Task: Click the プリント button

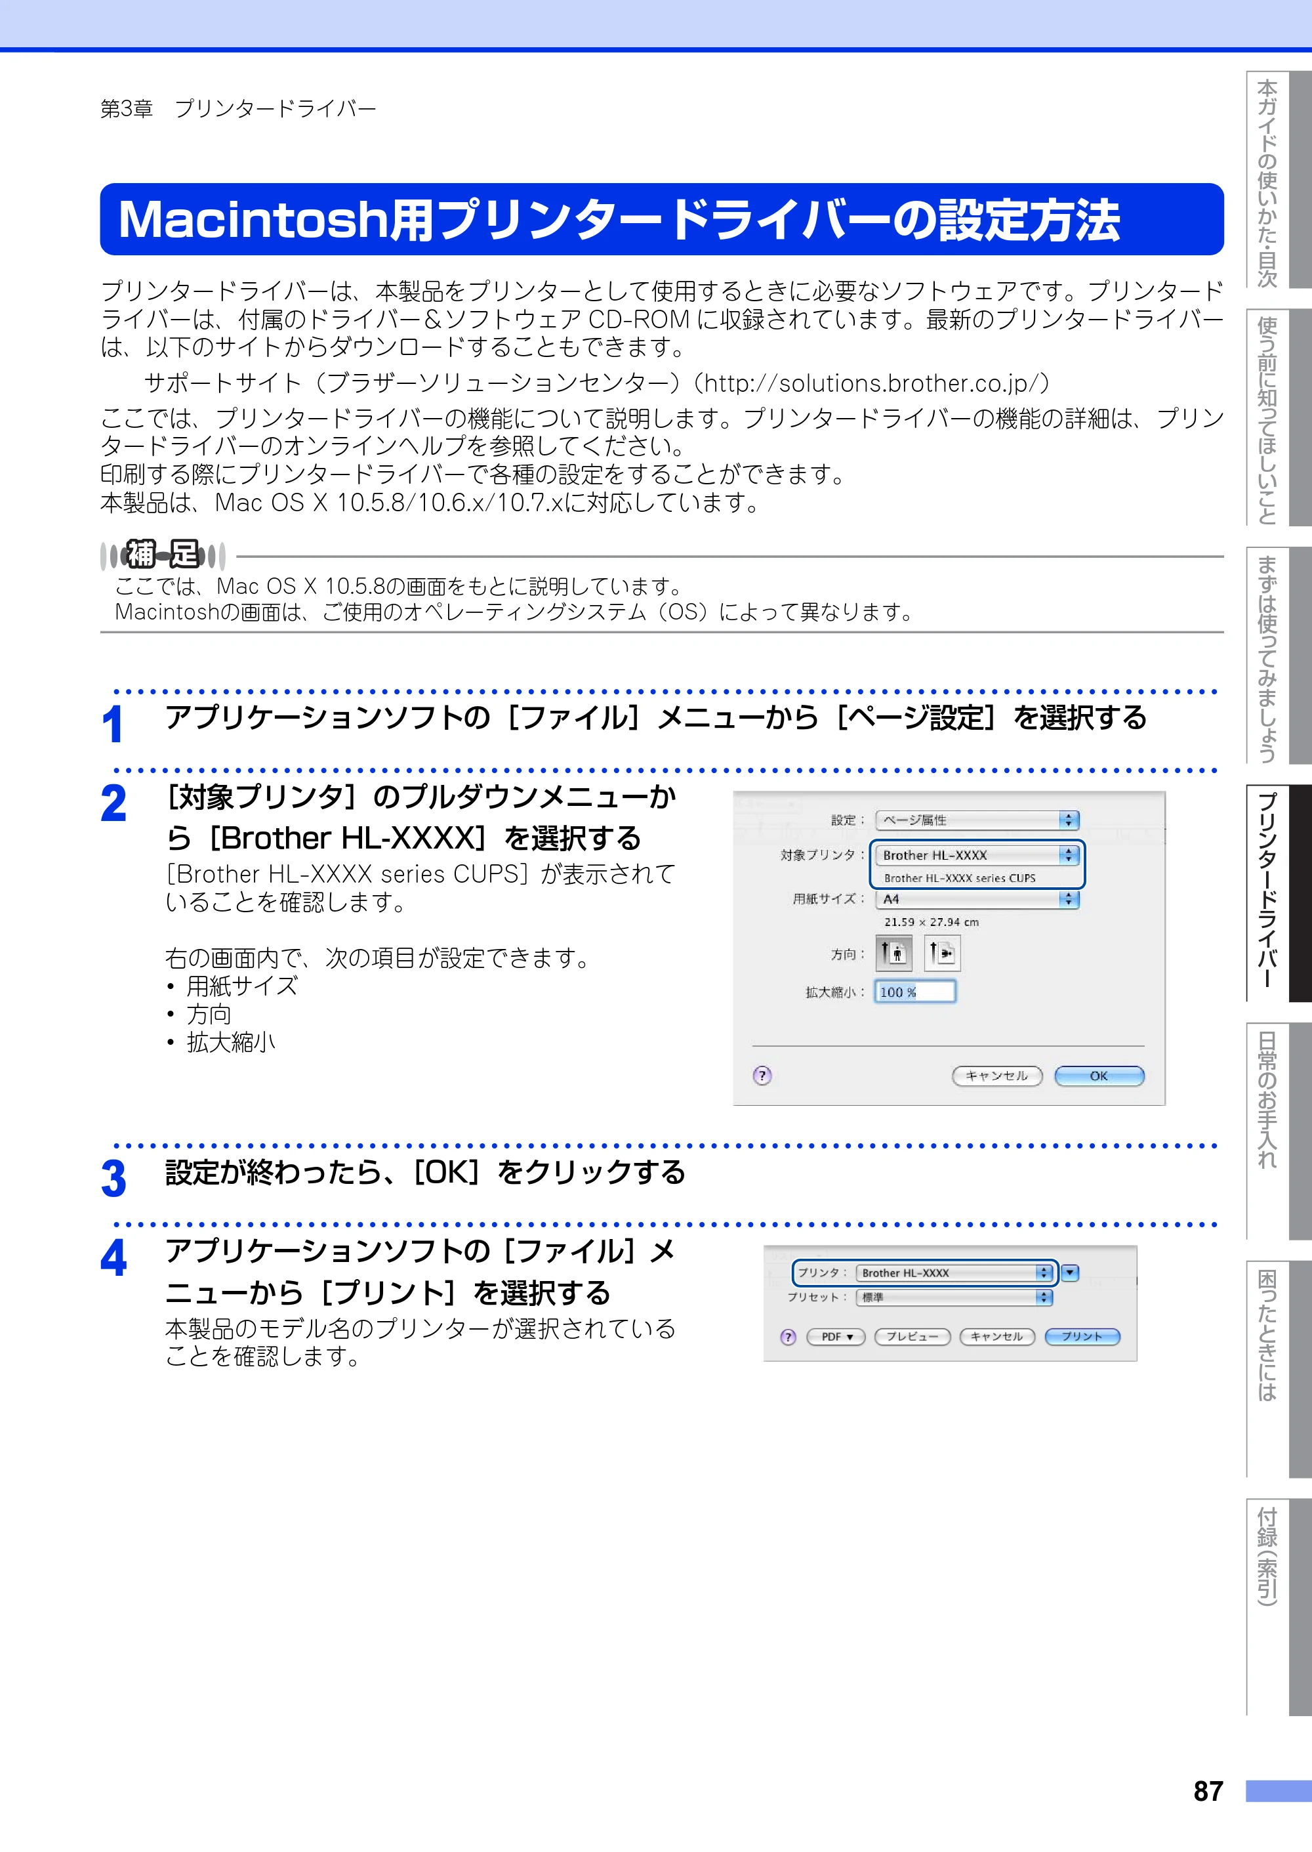Action: coord(1082,1336)
